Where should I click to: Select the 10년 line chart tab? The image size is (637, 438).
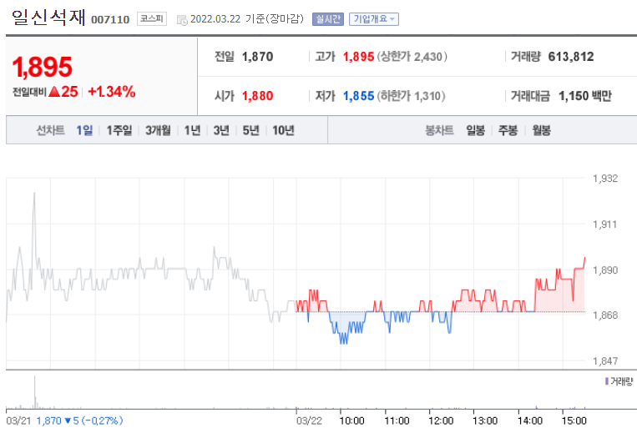click(283, 130)
